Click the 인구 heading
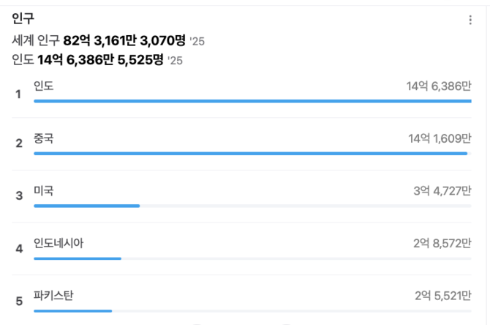490x325 pixels. (x=23, y=19)
